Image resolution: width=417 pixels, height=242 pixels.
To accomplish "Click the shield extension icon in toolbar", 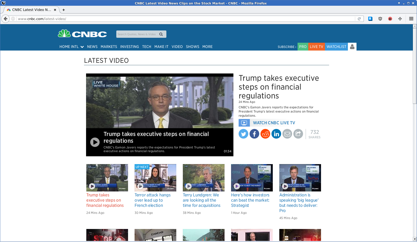I will pos(380,19).
